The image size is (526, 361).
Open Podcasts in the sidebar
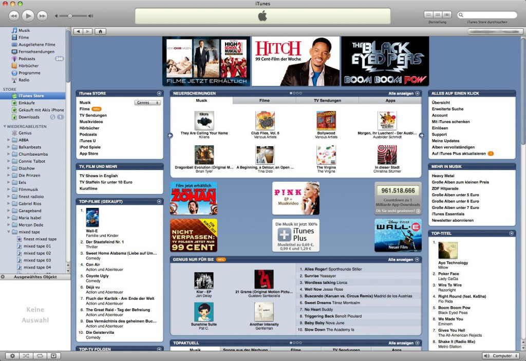pyautogui.click(x=27, y=59)
